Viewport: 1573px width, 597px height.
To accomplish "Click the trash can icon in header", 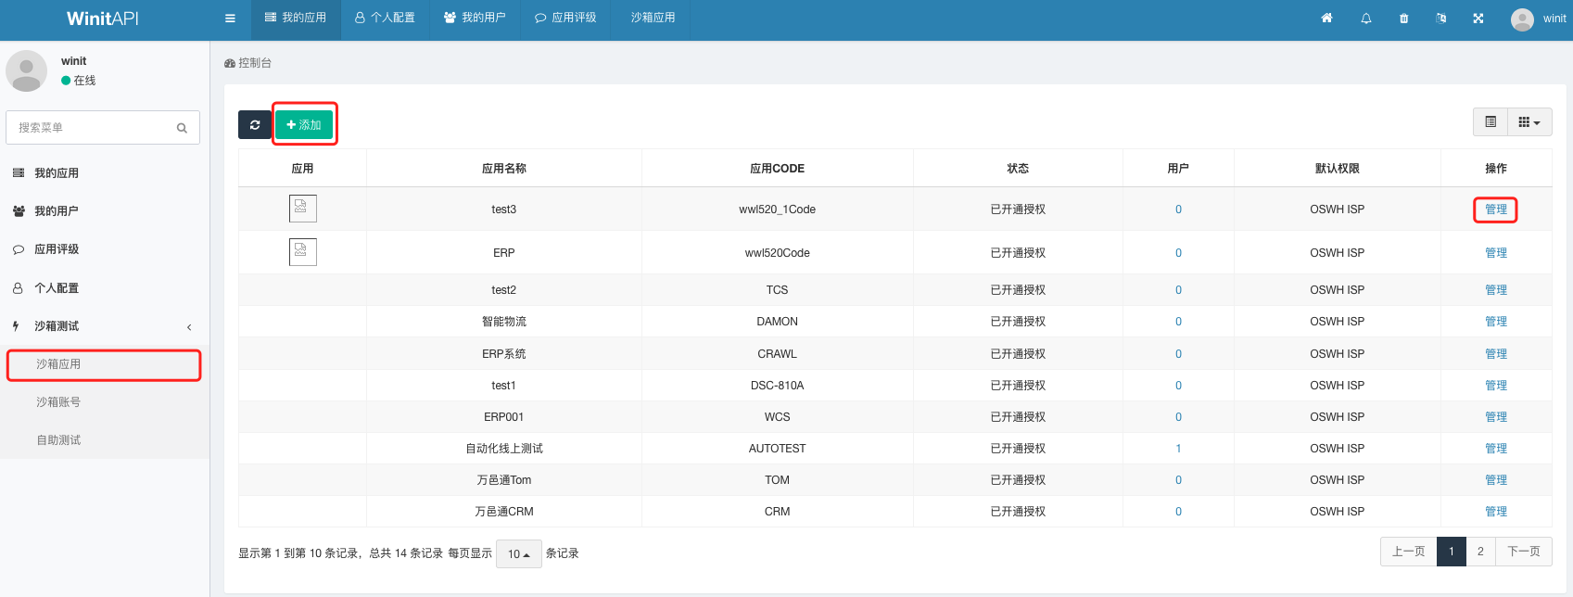I will click(1403, 19).
